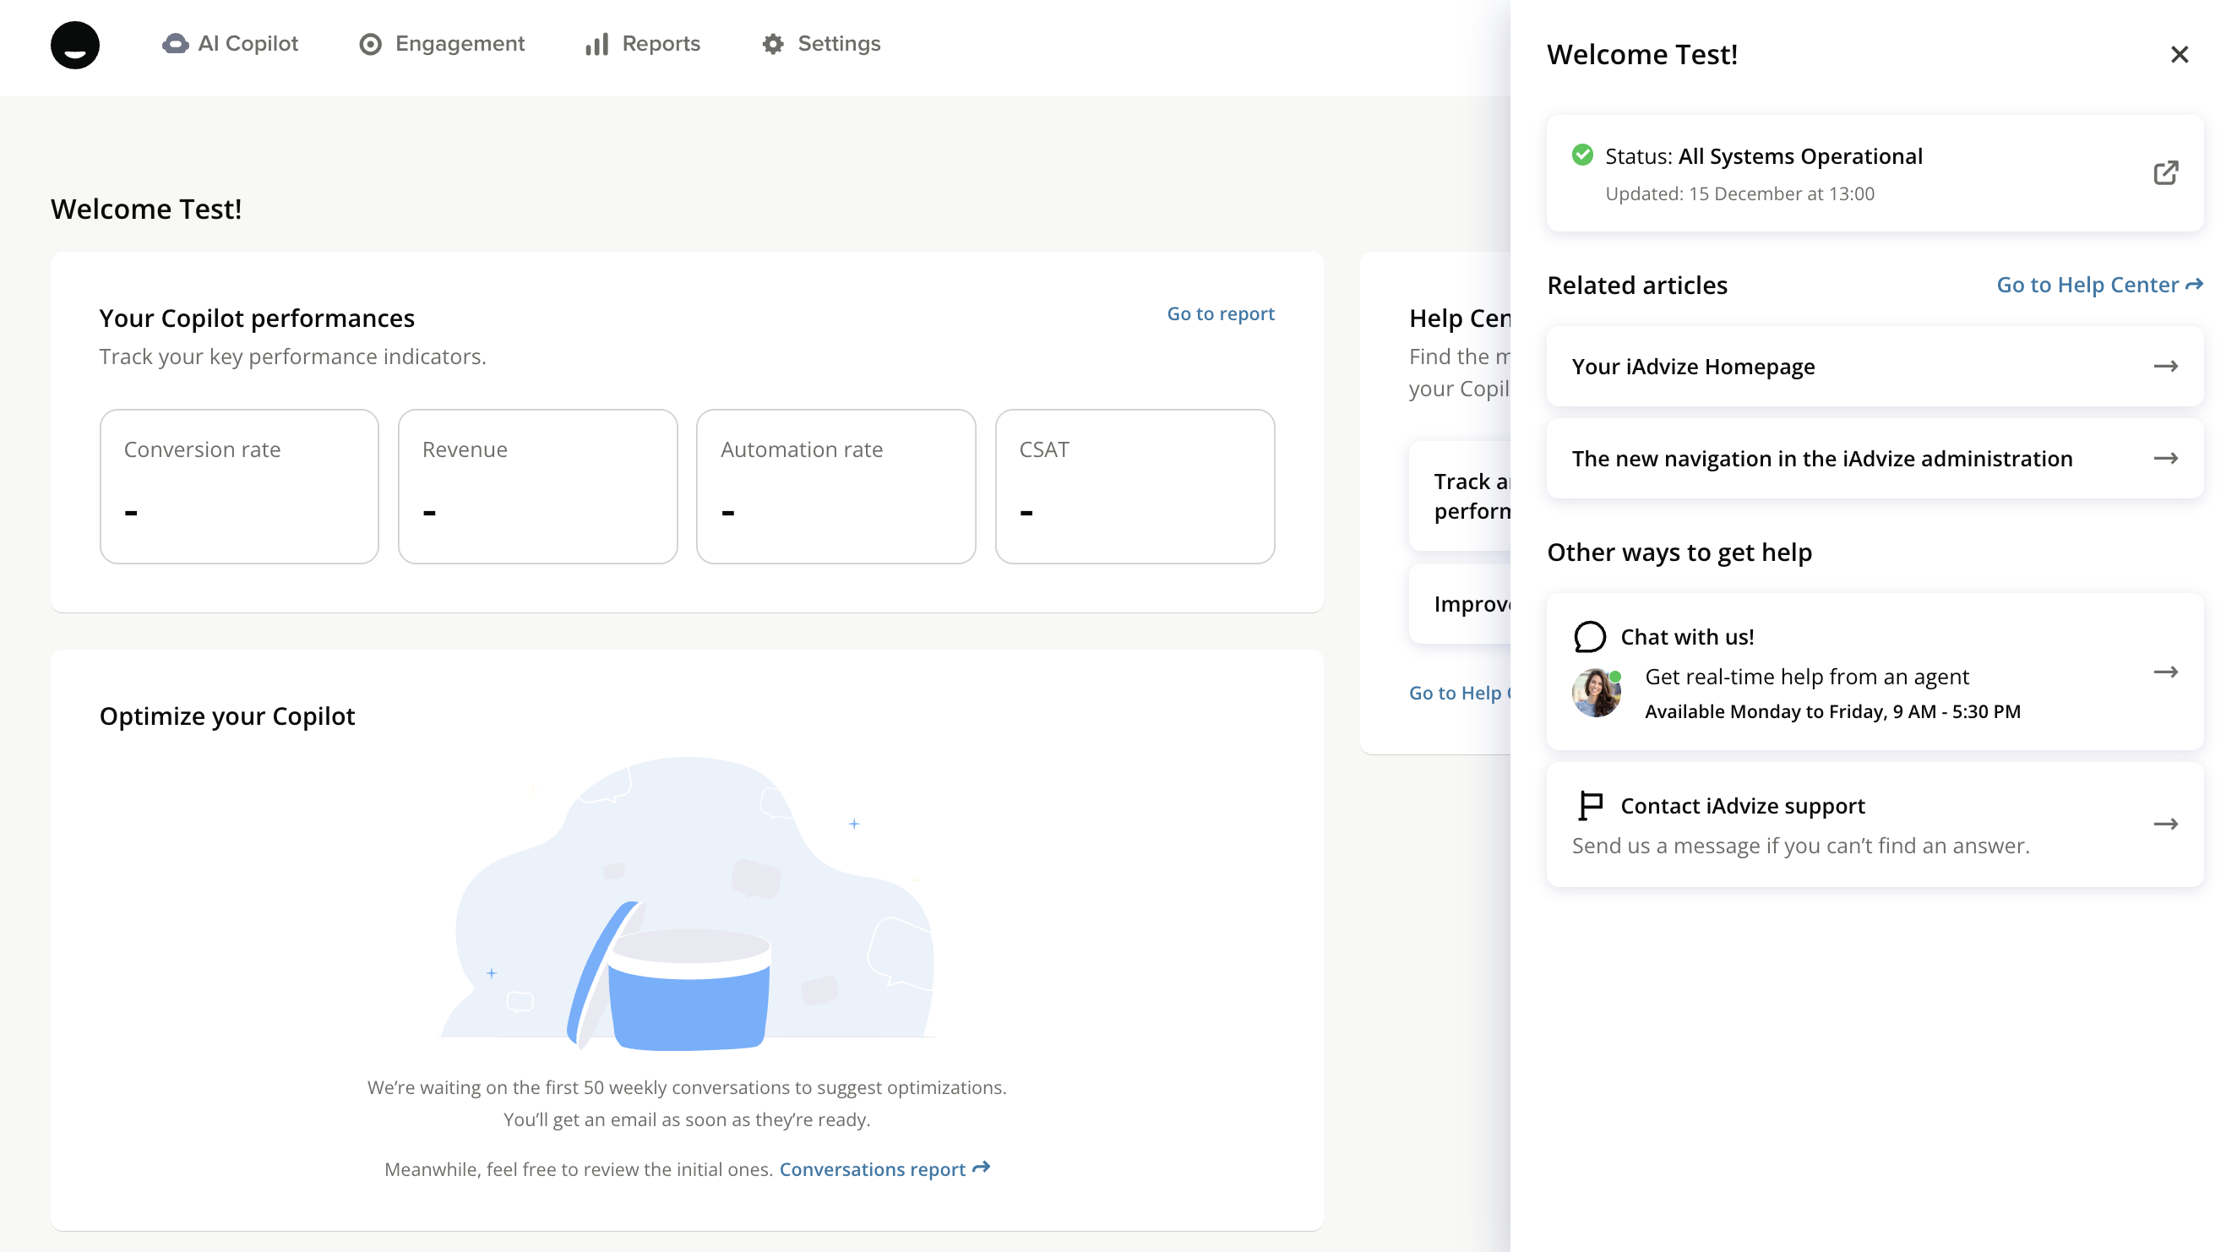2237x1252 pixels.
Task: Click Go to report link
Action: point(1220,313)
